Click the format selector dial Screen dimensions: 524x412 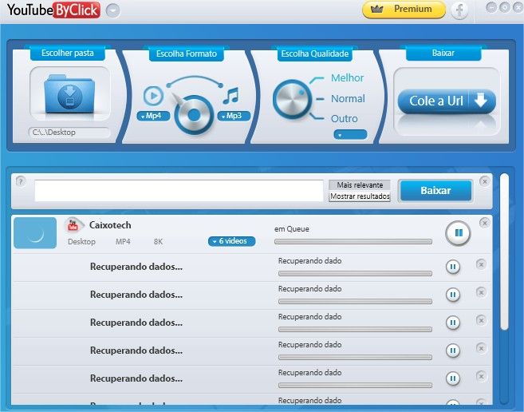tap(194, 115)
